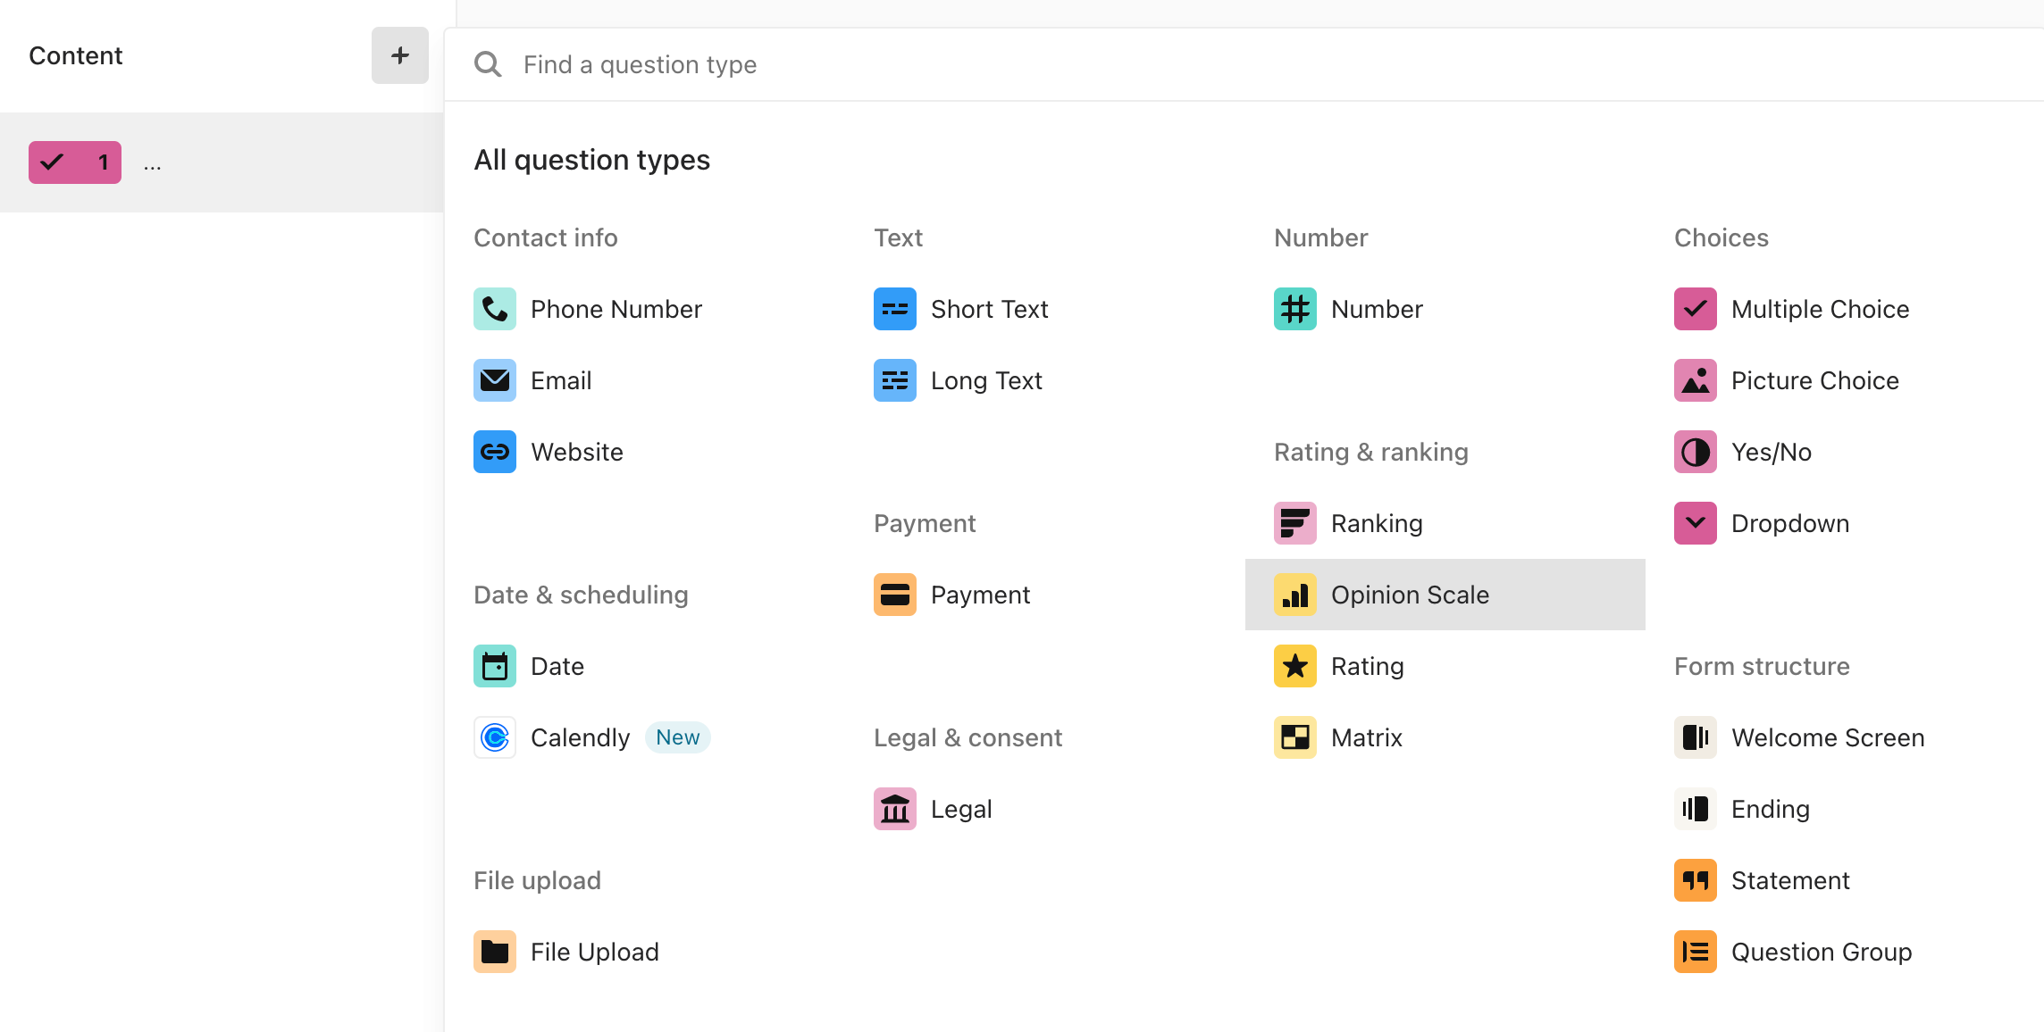Image resolution: width=2044 pixels, height=1032 pixels.
Task: Choose the Picture Choice label
Action: point(1815,380)
